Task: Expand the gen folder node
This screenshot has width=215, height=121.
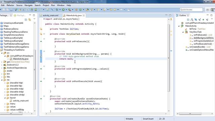Action: [x=2, y=62]
